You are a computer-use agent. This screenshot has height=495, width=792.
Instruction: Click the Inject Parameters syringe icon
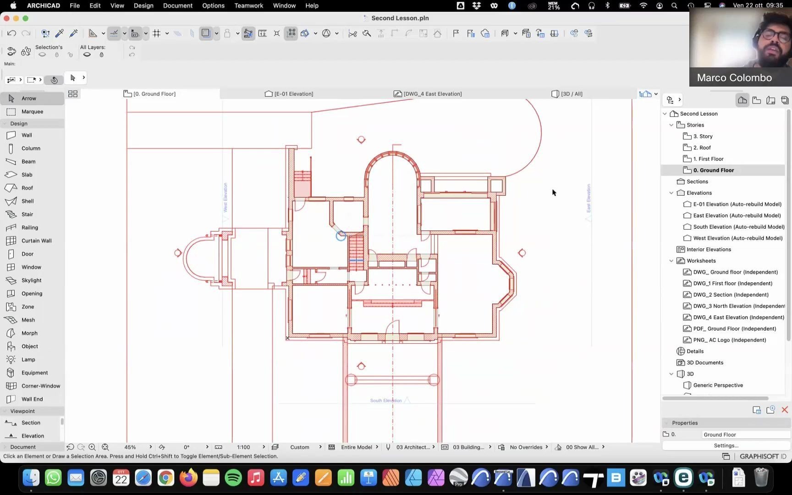click(x=73, y=33)
